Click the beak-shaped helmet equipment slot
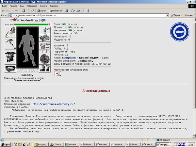The image size is (196, 147). pyautogui.click(x=10, y=32)
